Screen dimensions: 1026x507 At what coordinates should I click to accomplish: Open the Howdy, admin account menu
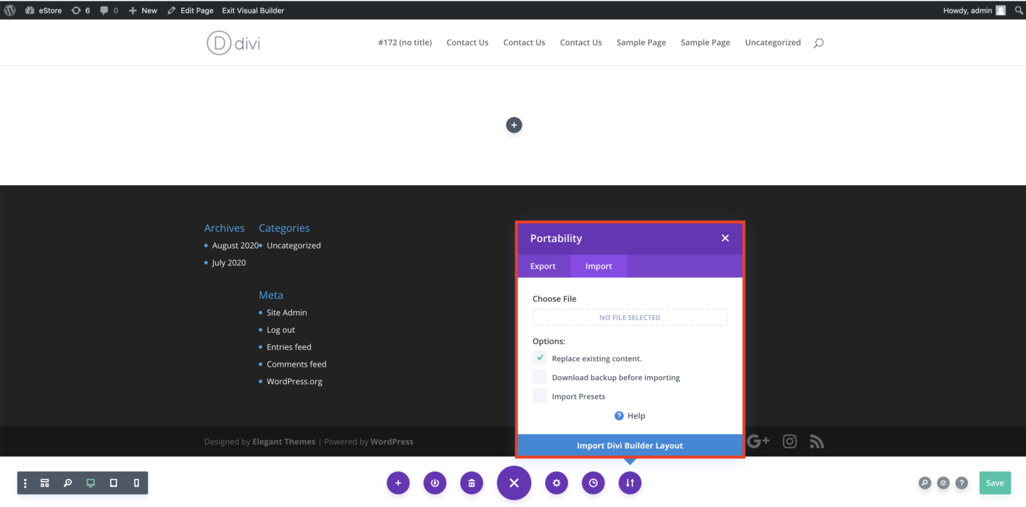click(973, 10)
